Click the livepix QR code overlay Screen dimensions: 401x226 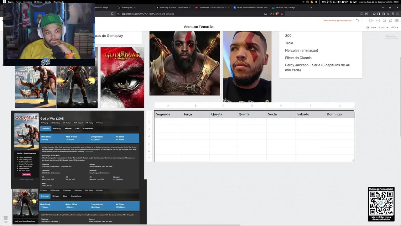pyautogui.click(x=381, y=204)
